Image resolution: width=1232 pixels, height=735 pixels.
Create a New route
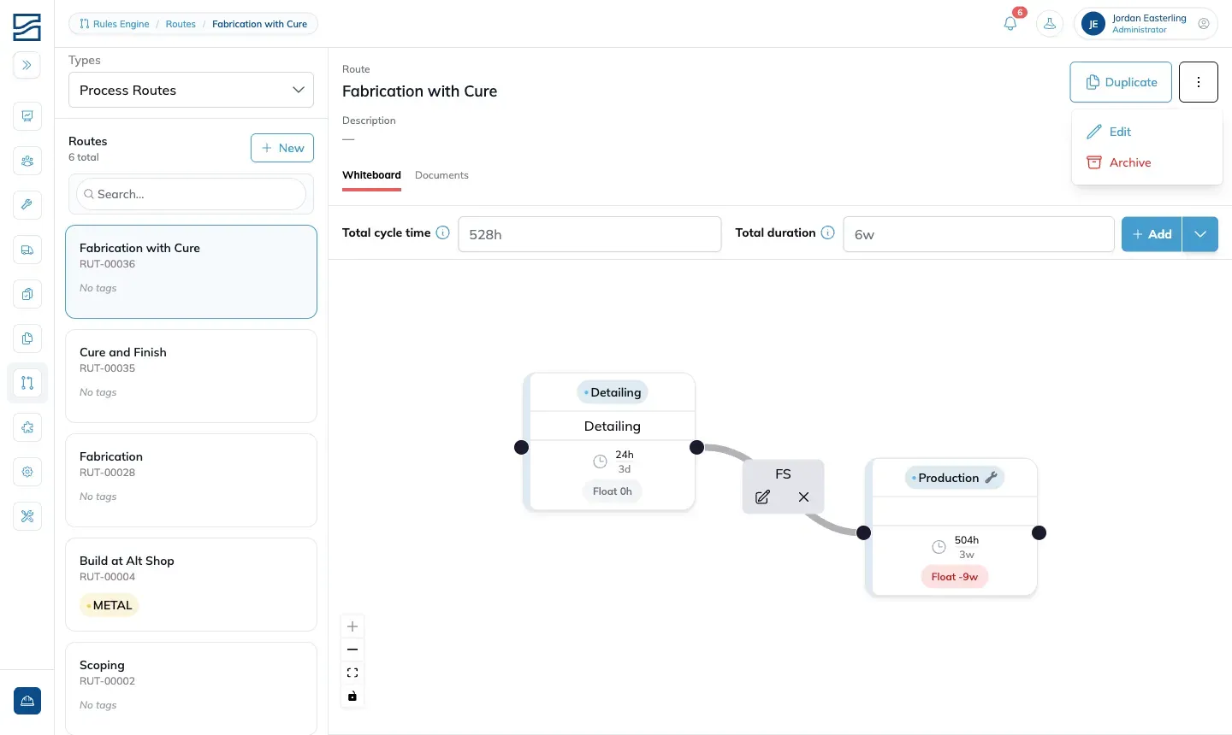click(282, 148)
